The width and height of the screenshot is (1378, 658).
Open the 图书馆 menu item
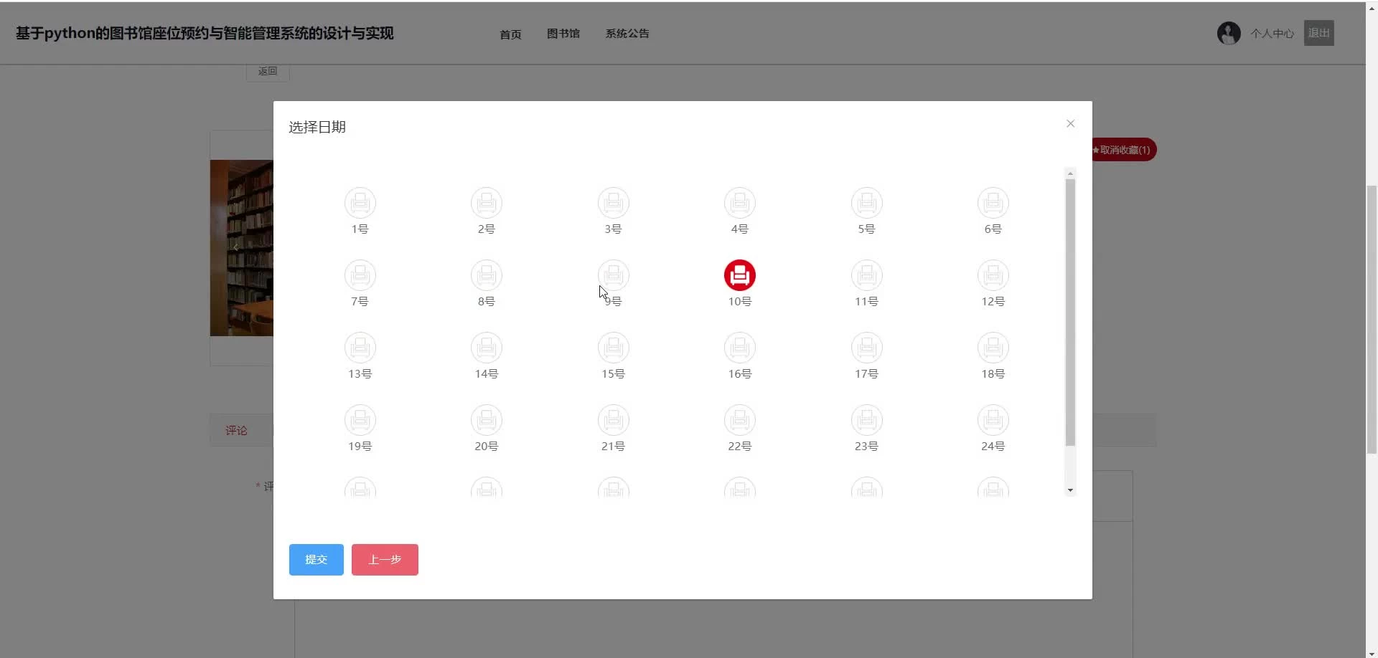tap(563, 34)
